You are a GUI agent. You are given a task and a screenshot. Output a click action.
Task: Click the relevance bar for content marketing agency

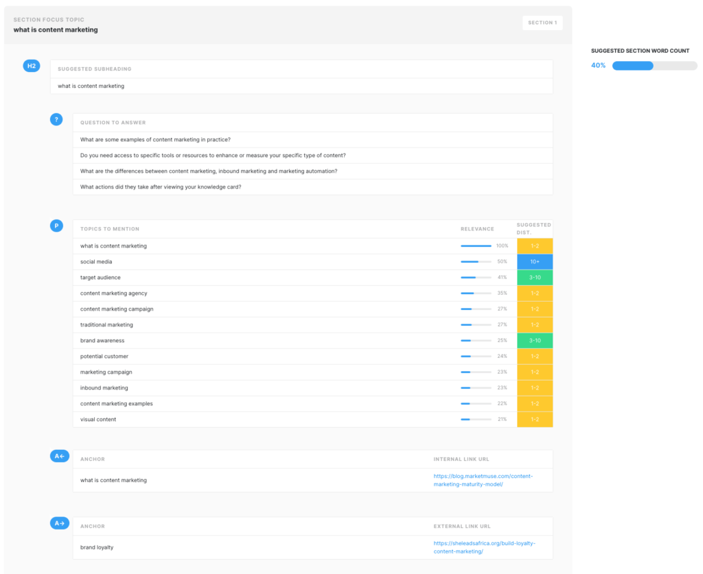click(476, 293)
